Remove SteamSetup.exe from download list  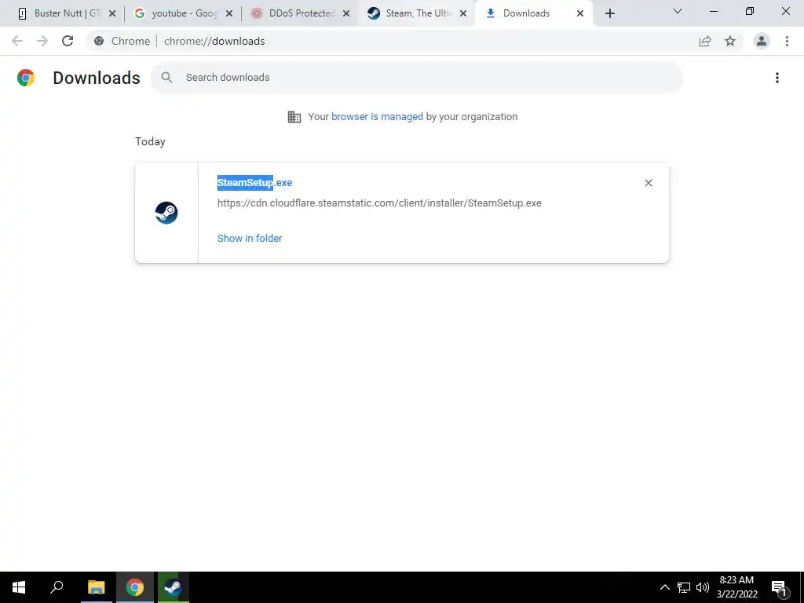648,183
